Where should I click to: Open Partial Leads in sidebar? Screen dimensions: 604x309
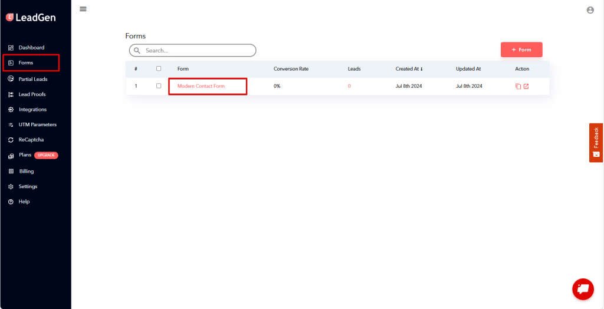click(x=32, y=79)
